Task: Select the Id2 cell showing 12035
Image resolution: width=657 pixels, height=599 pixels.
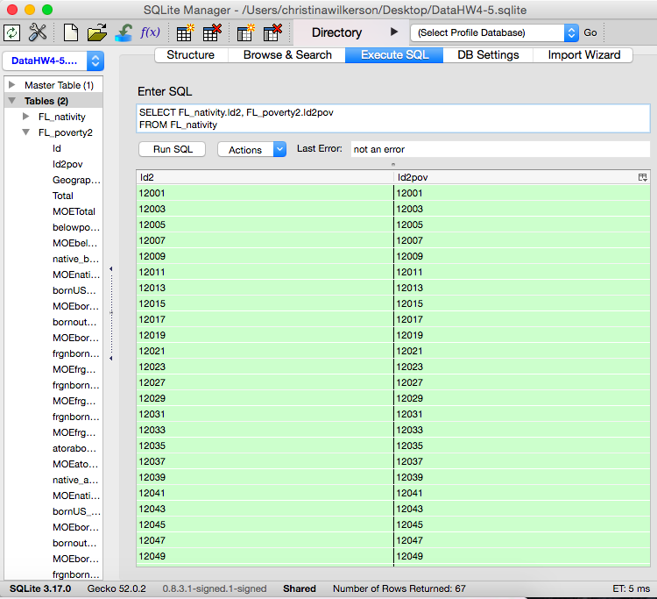Action: click(x=265, y=446)
